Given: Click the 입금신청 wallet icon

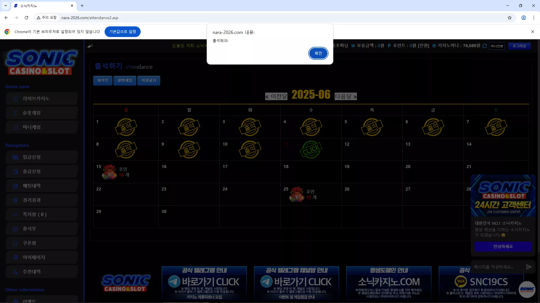Looking at the screenshot, I should point(15,157).
